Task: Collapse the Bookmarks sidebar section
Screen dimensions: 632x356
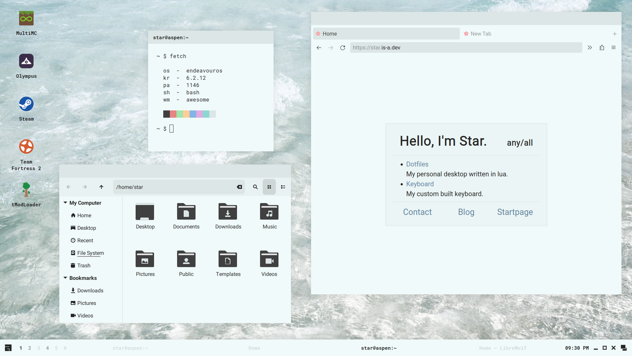Action: [x=66, y=278]
